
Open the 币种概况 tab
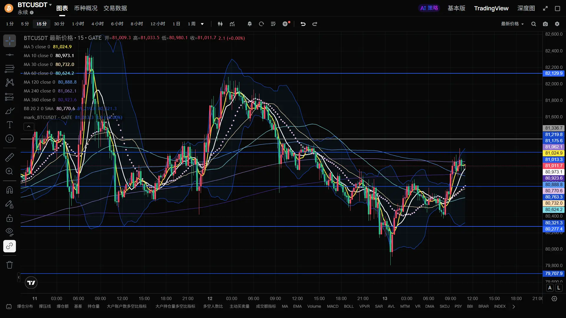86,8
